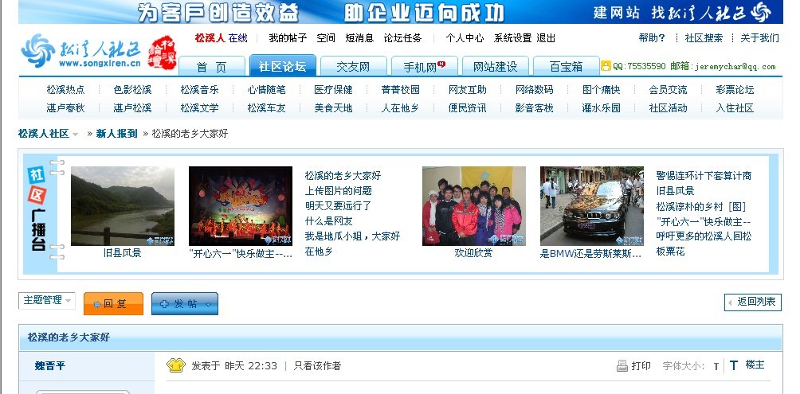Open the 明天又要远行了 post link
800x394 pixels.
click(x=339, y=206)
